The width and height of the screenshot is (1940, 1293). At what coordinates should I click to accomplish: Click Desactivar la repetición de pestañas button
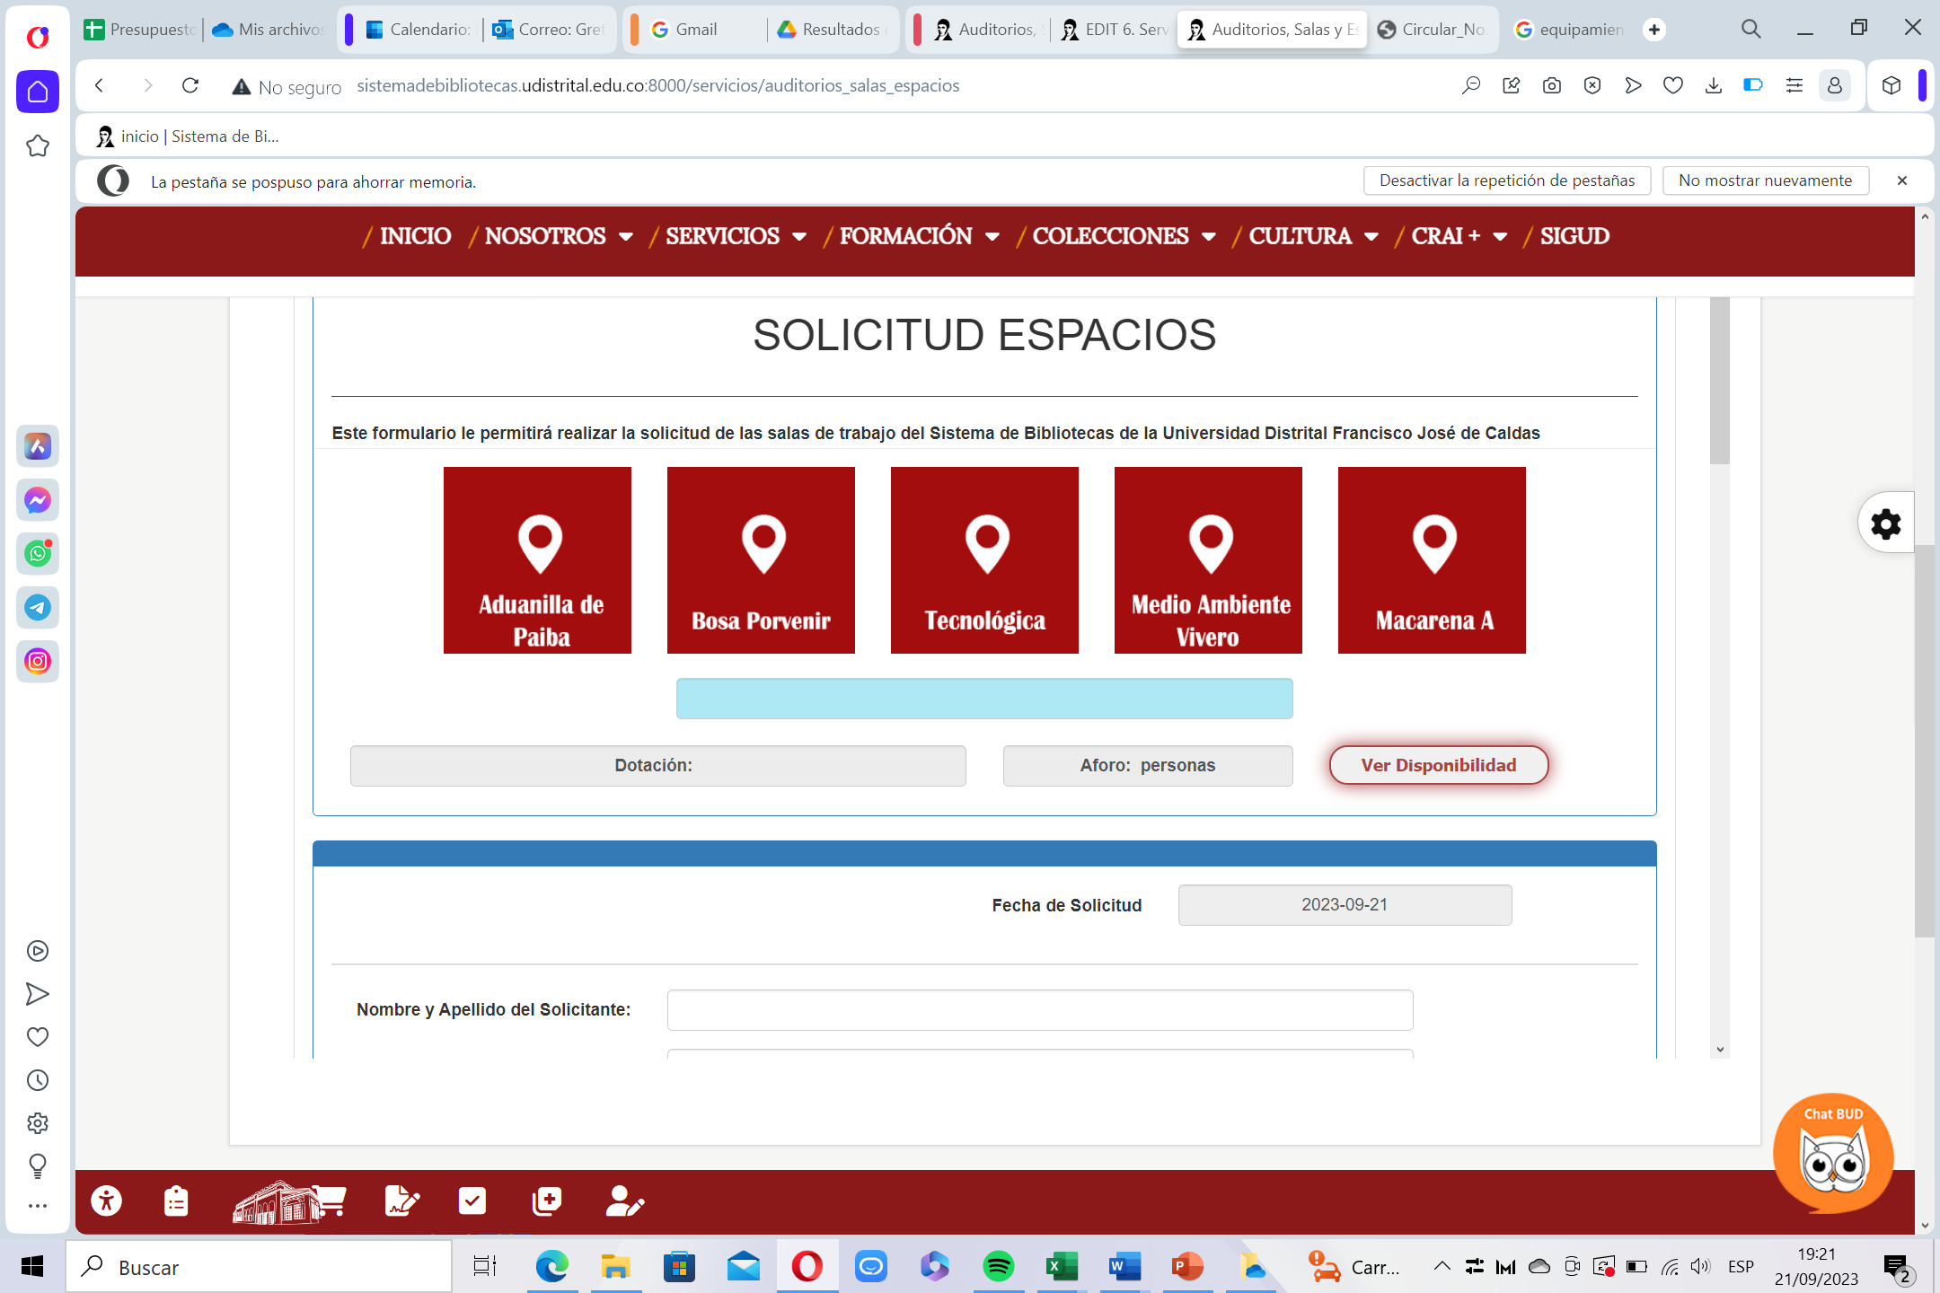pos(1506,180)
